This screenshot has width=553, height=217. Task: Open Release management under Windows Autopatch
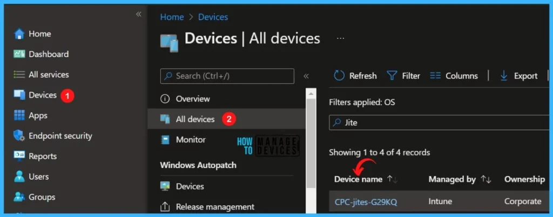point(215,207)
